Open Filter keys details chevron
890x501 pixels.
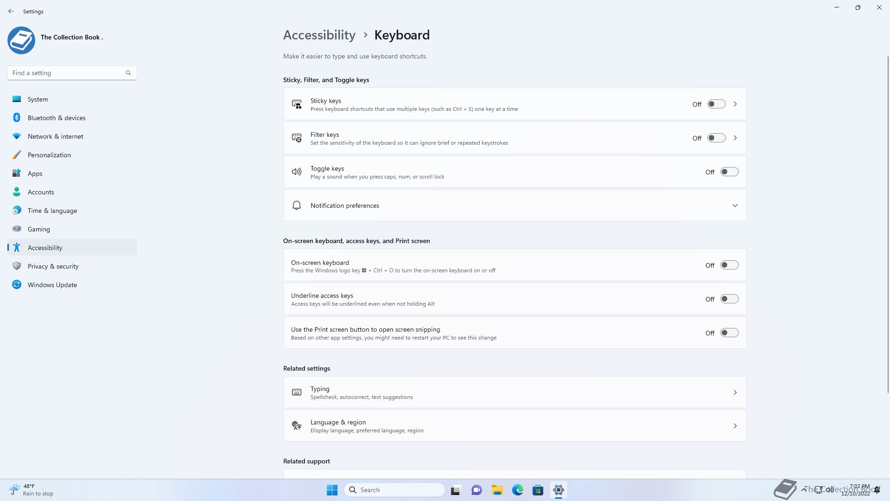pyautogui.click(x=735, y=138)
